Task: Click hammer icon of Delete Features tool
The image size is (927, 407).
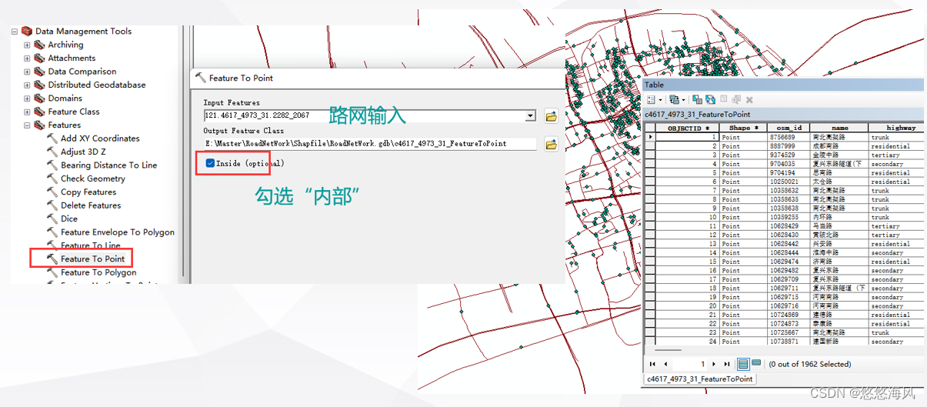Action: point(52,205)
